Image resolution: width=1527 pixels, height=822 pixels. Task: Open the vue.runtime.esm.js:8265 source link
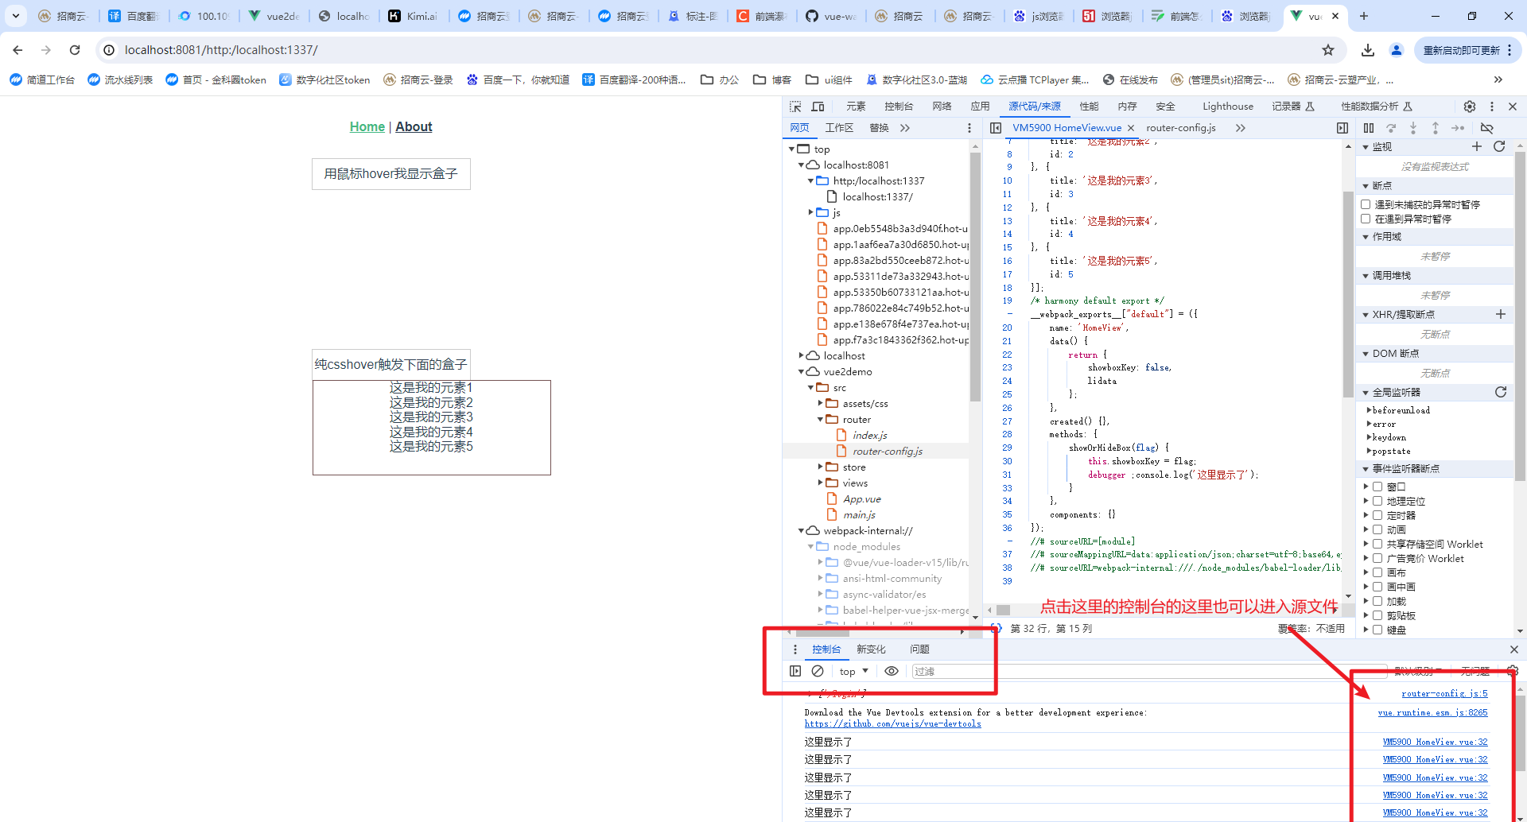click(1432, 712)
